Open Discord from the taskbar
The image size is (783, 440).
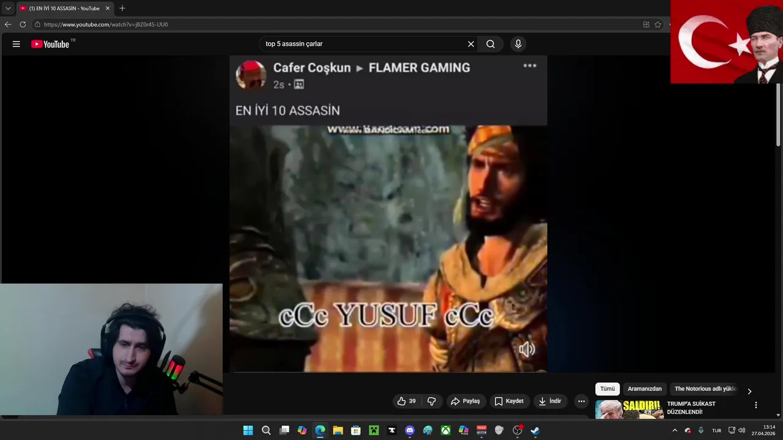click(x=410, y=431)
